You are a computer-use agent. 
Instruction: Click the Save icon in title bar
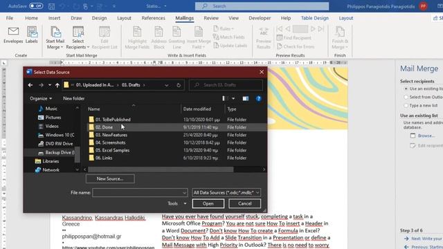[51, 6]
